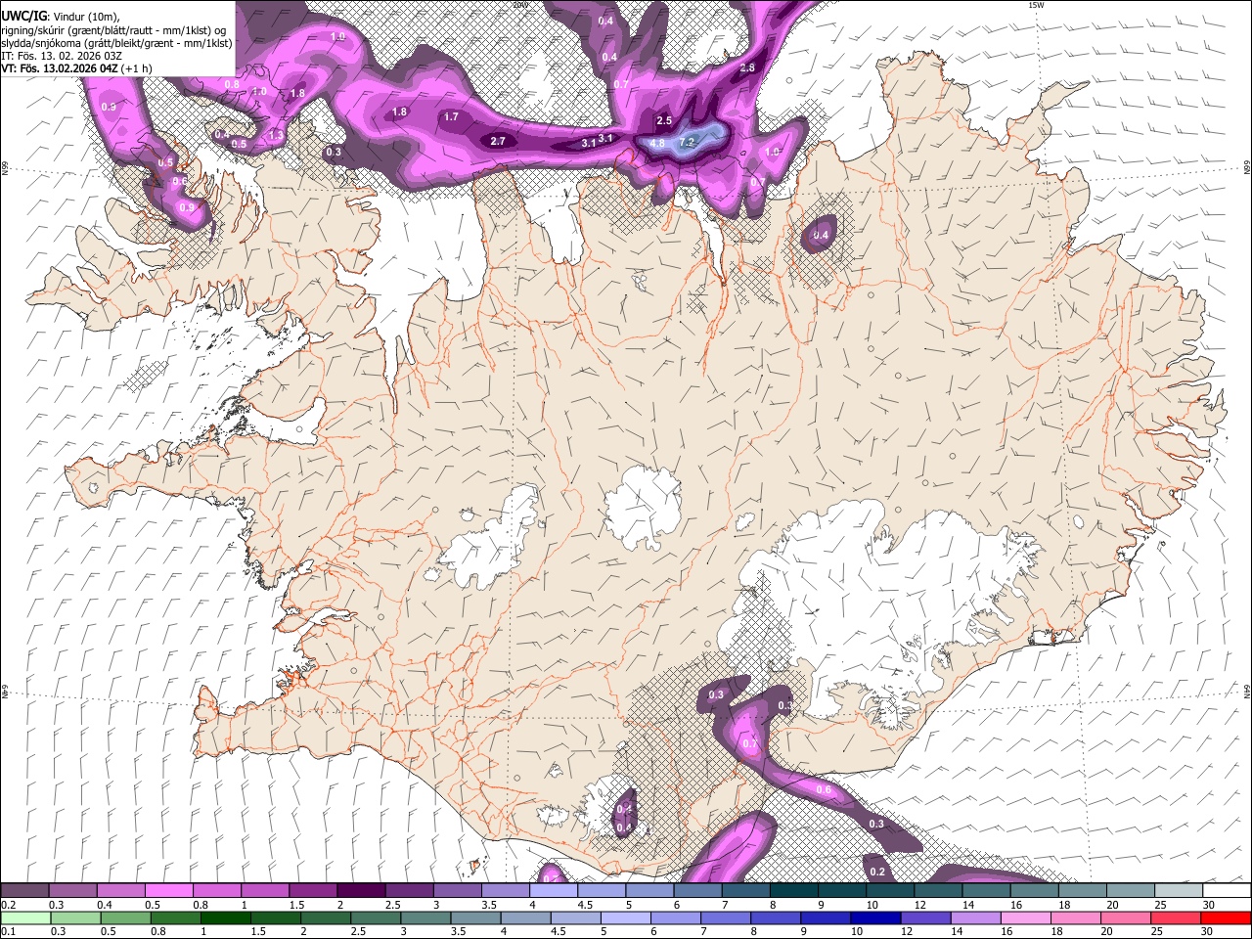
Task: Pick the lower-row blue swatch labeled 8
Action: [776, 917]
